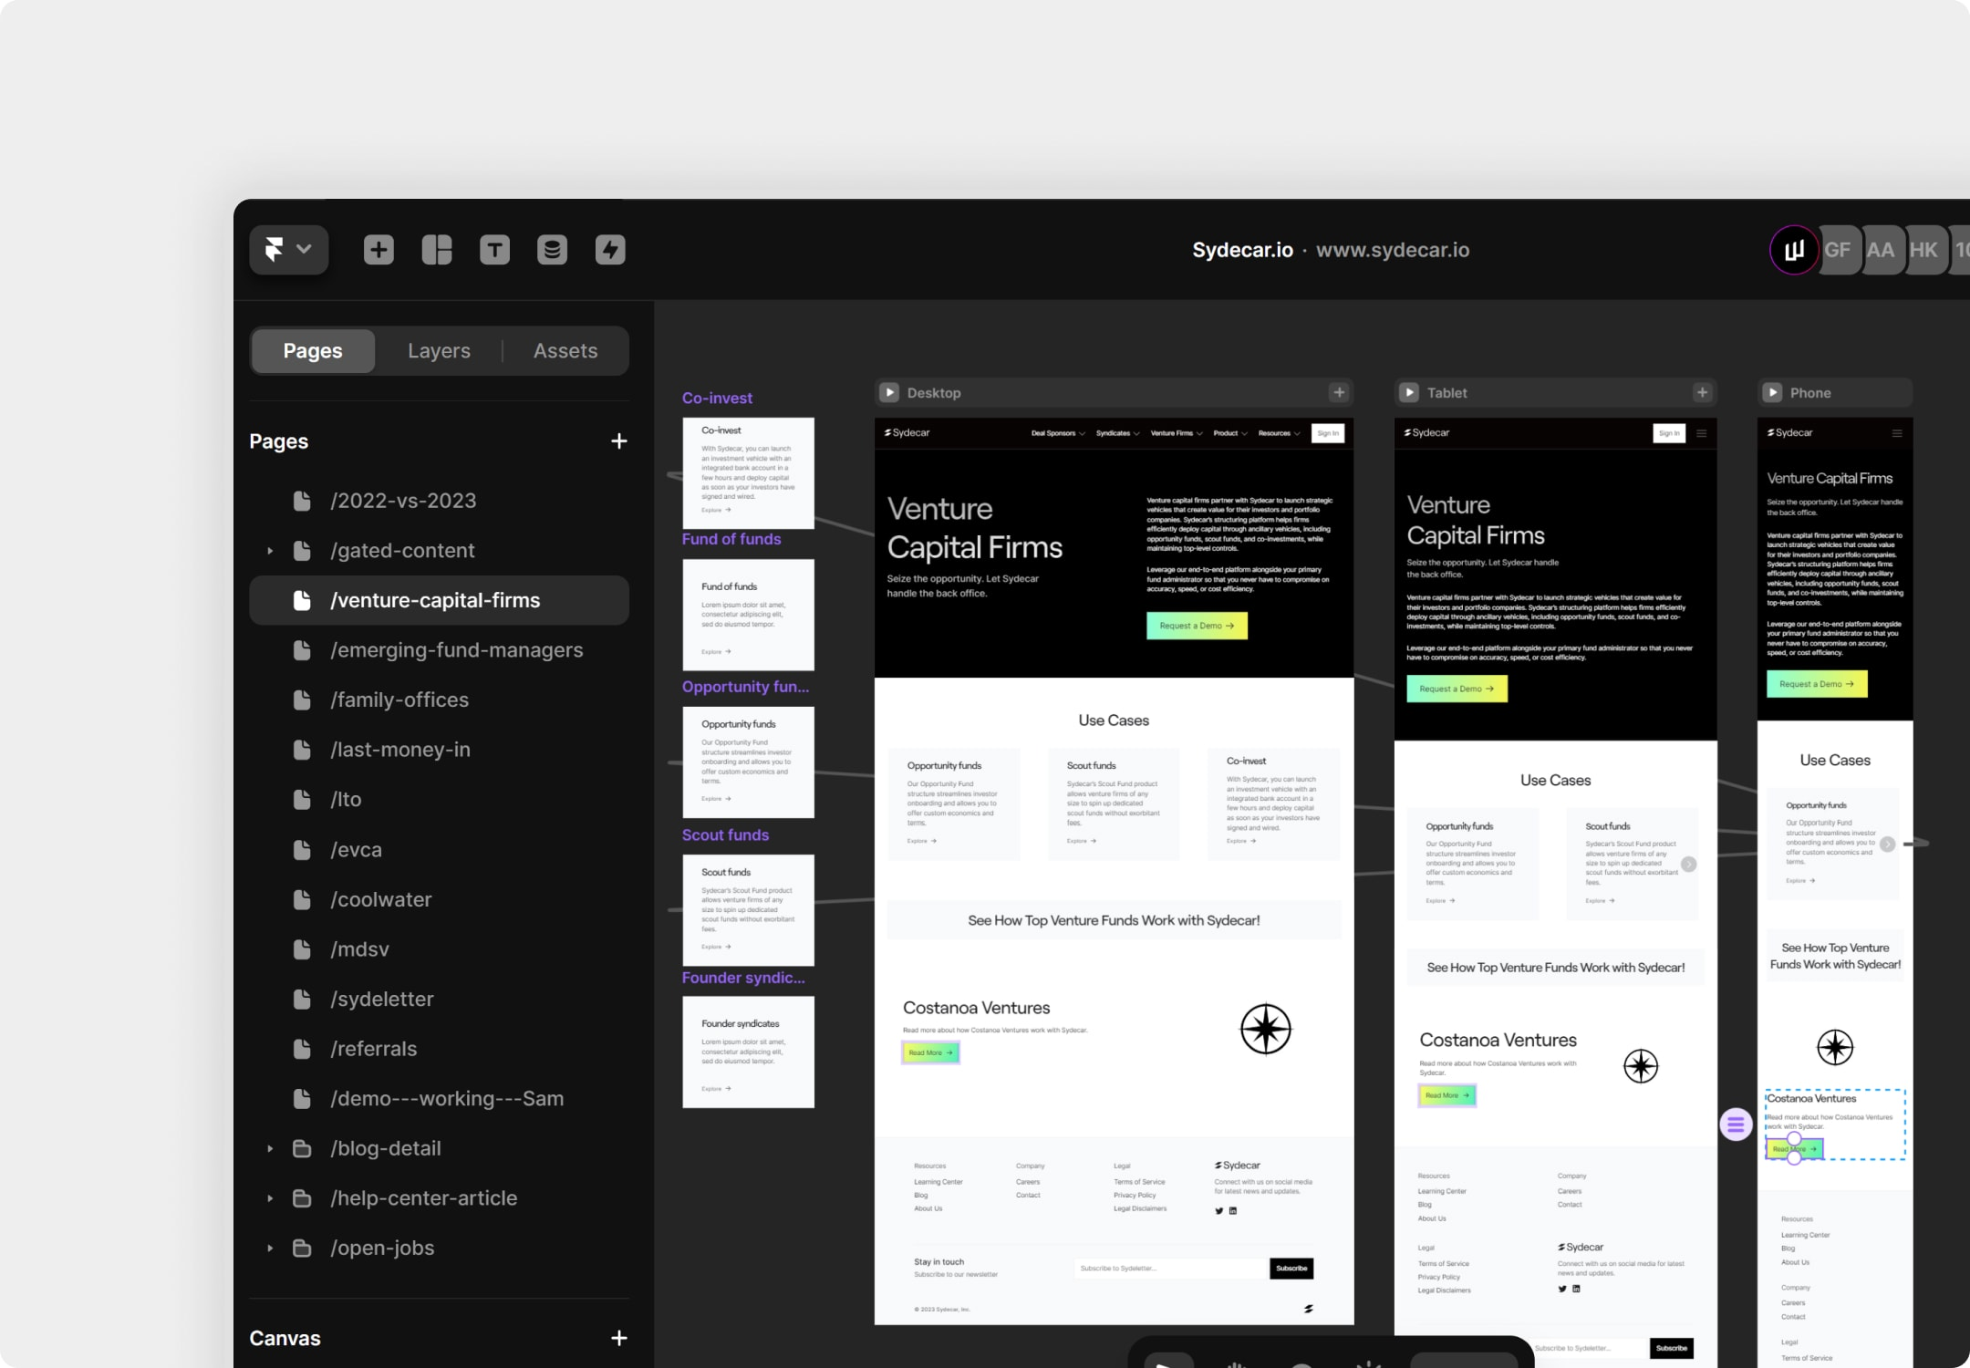Switch to the Assets tab
The width and height of the screenshot is (1970, 1368).
[x=565, y=350]
